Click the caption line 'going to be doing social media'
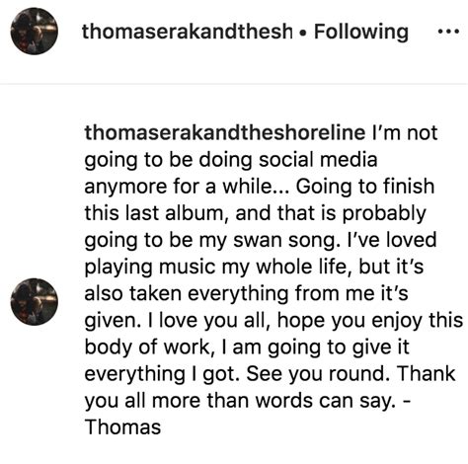 (231, 160)
